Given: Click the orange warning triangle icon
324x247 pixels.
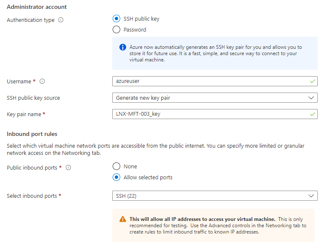Looking at the screenshot, I should 122,219.
